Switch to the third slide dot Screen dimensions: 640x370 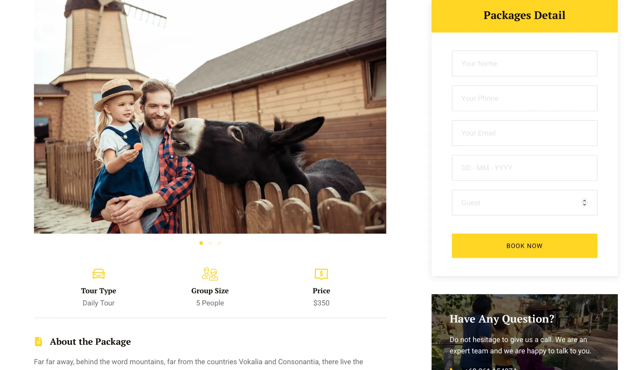[x=219, y=243]
